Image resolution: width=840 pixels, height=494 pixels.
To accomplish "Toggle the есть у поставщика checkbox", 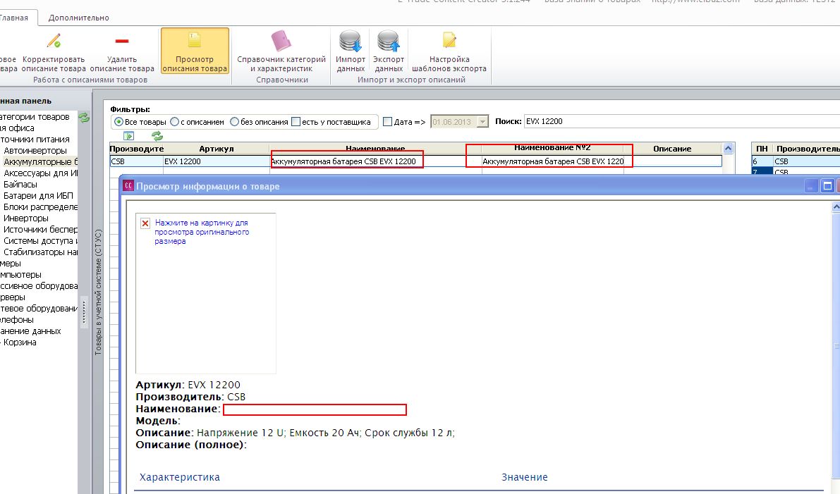I will 296,122.
